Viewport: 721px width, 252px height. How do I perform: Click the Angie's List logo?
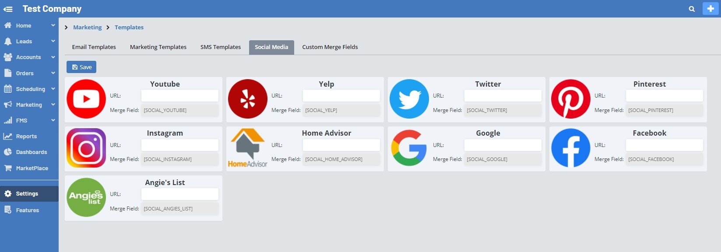pyautogui.click(x=86, y=197)
